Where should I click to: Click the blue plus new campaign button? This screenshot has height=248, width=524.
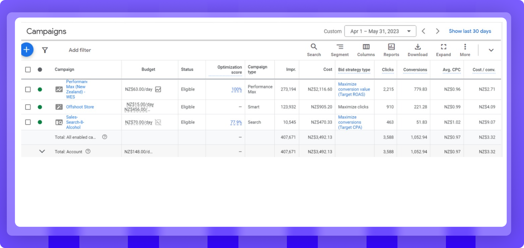point(27,50)
